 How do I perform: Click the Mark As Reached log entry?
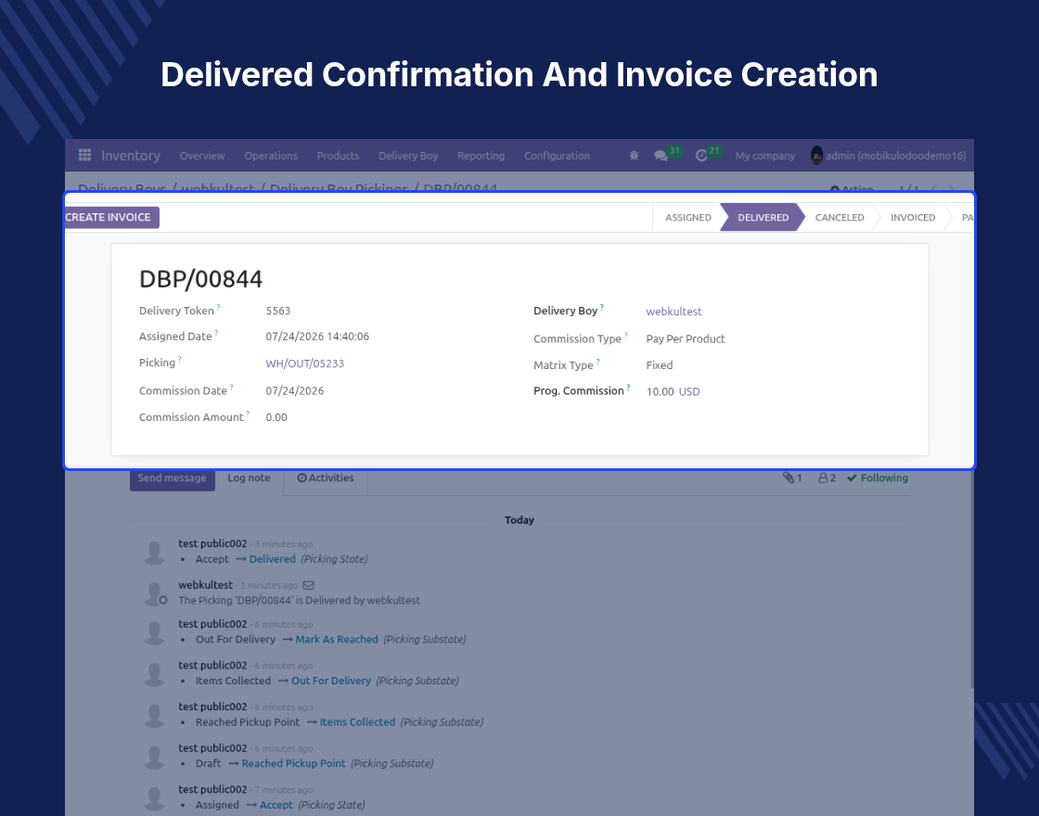[337, 639]
